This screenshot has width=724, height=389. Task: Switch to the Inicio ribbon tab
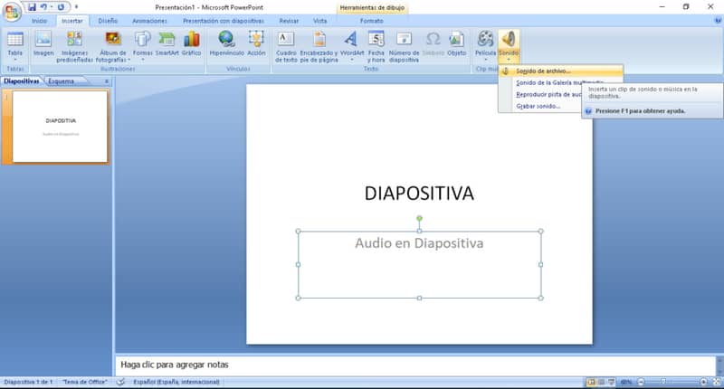point(39,21)
